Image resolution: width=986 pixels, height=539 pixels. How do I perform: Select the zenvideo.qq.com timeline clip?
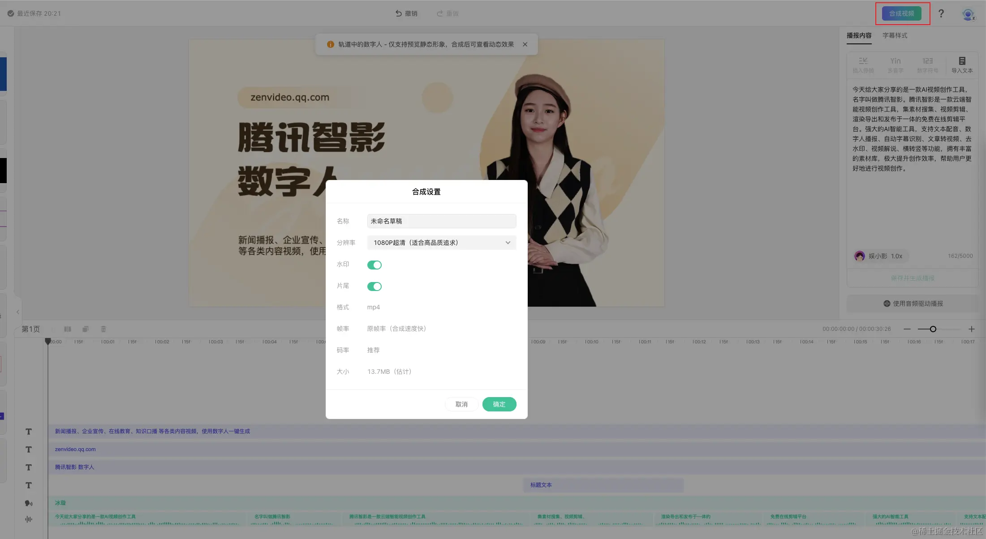(517, 449)
